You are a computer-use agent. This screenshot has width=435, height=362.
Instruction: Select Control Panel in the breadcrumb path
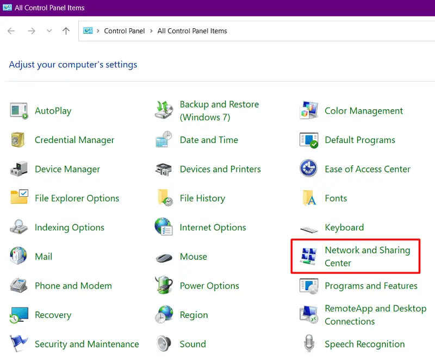[125, 31]
